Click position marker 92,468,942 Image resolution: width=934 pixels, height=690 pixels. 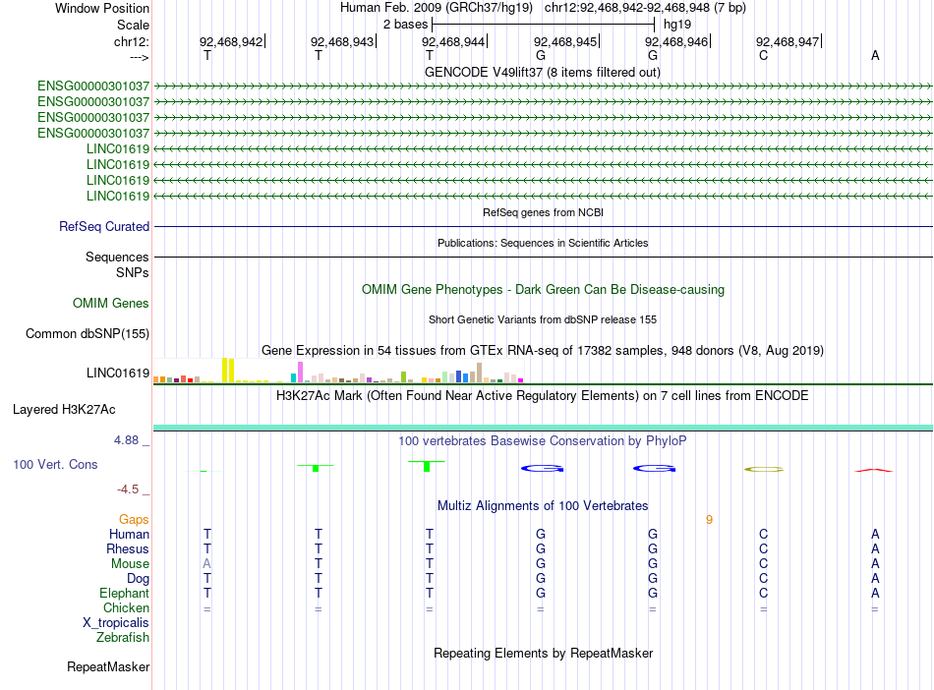232,41
